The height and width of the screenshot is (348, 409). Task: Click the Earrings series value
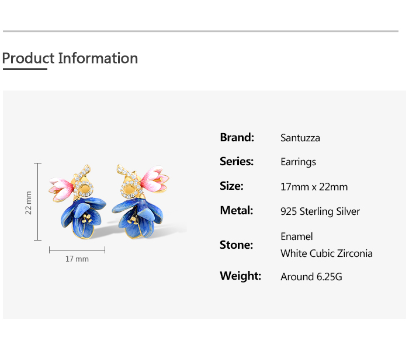pyautogui.click(x=298, y=162)
